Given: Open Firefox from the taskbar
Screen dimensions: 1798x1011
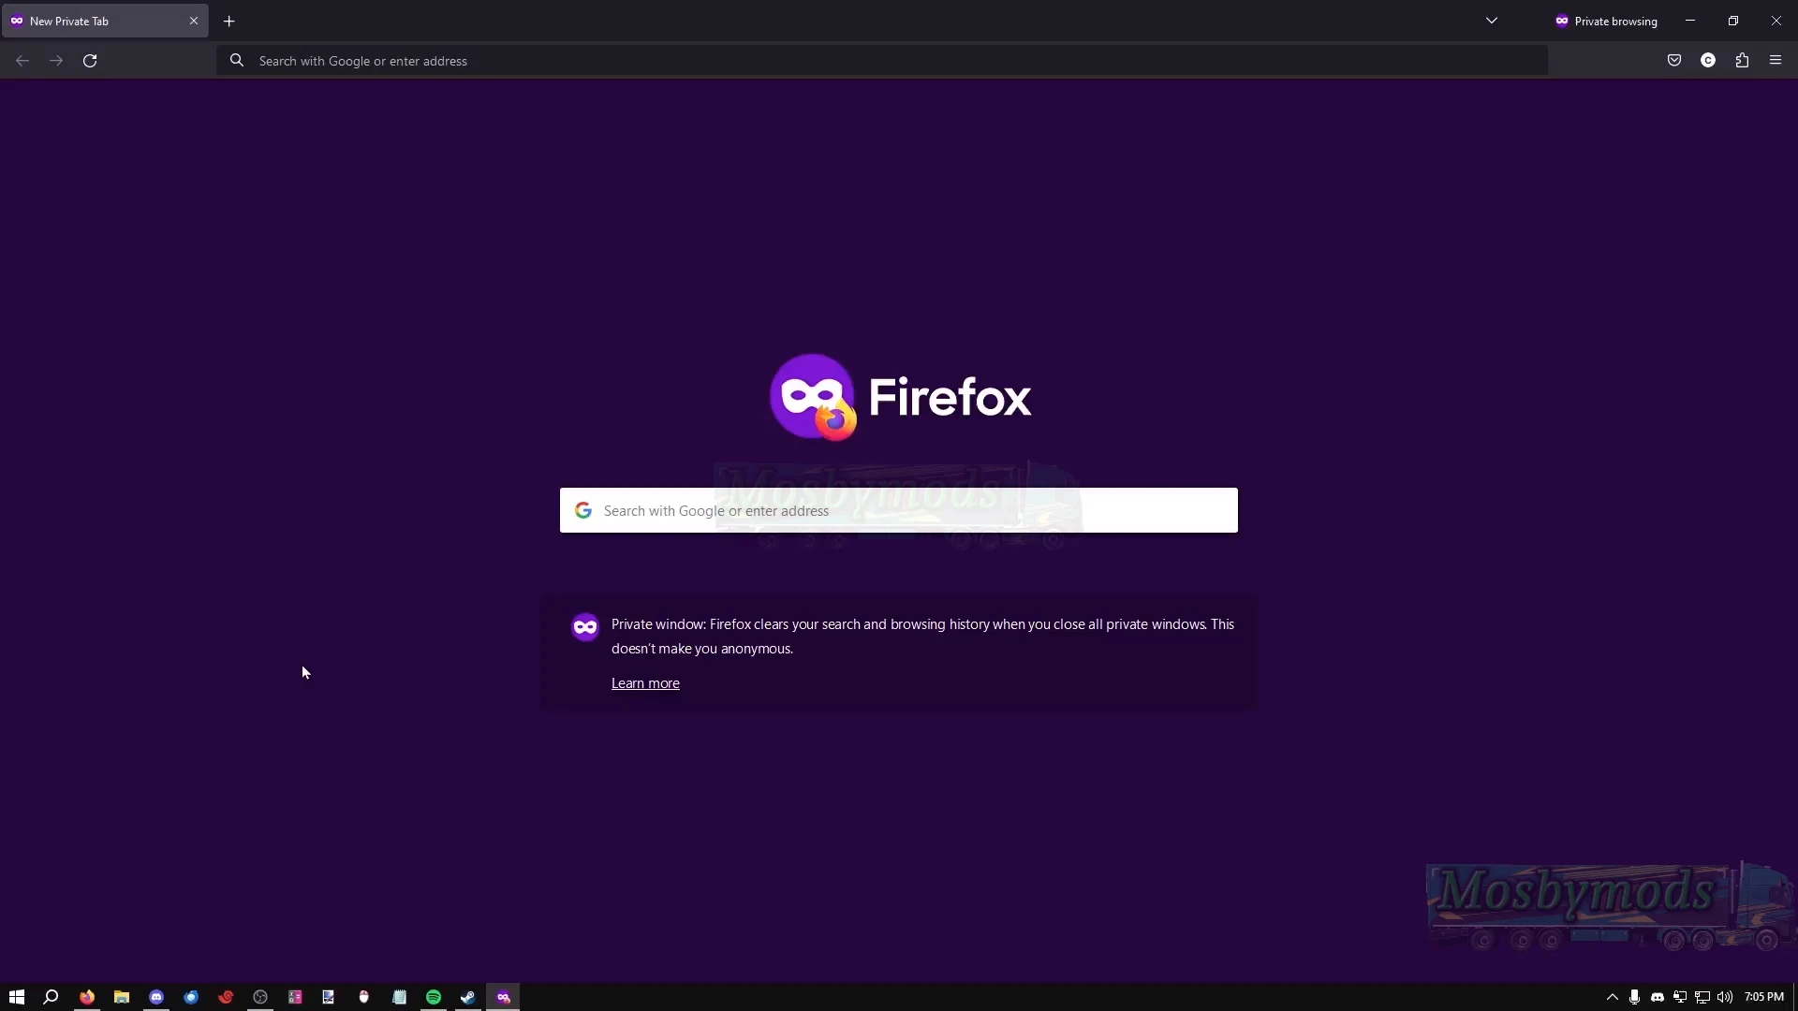Looking at the screenshot, I should pos(87,997).
